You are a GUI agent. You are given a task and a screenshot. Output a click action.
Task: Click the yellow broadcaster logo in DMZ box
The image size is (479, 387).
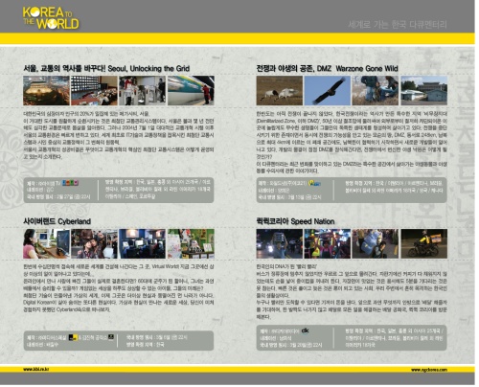point(314,184)
